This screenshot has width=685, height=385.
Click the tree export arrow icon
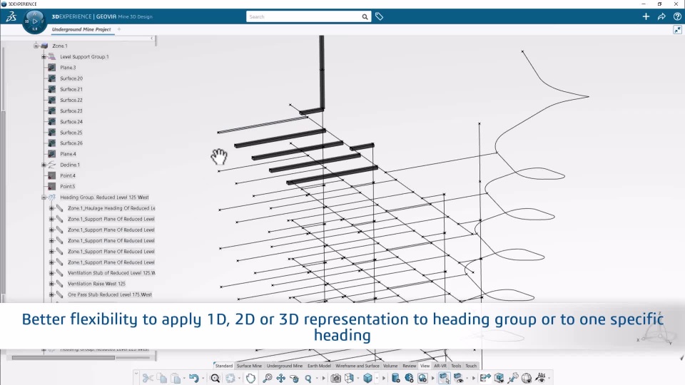pos(485,378)
